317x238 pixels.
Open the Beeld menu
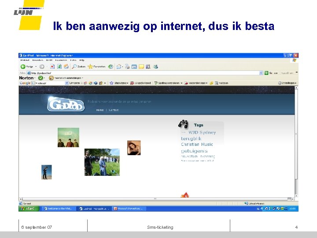pos(49,60)
